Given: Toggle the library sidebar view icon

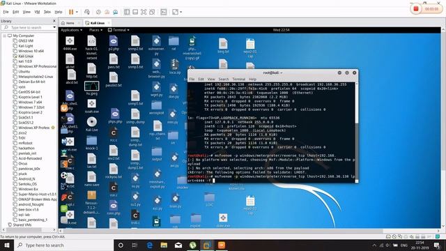Looking at the screenshot, I should tap(127, 12).
